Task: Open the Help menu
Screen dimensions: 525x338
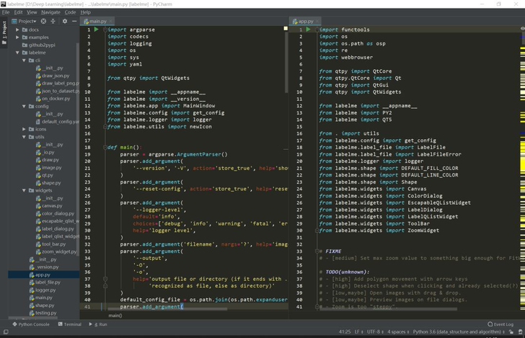Action: tap(86, 12)
